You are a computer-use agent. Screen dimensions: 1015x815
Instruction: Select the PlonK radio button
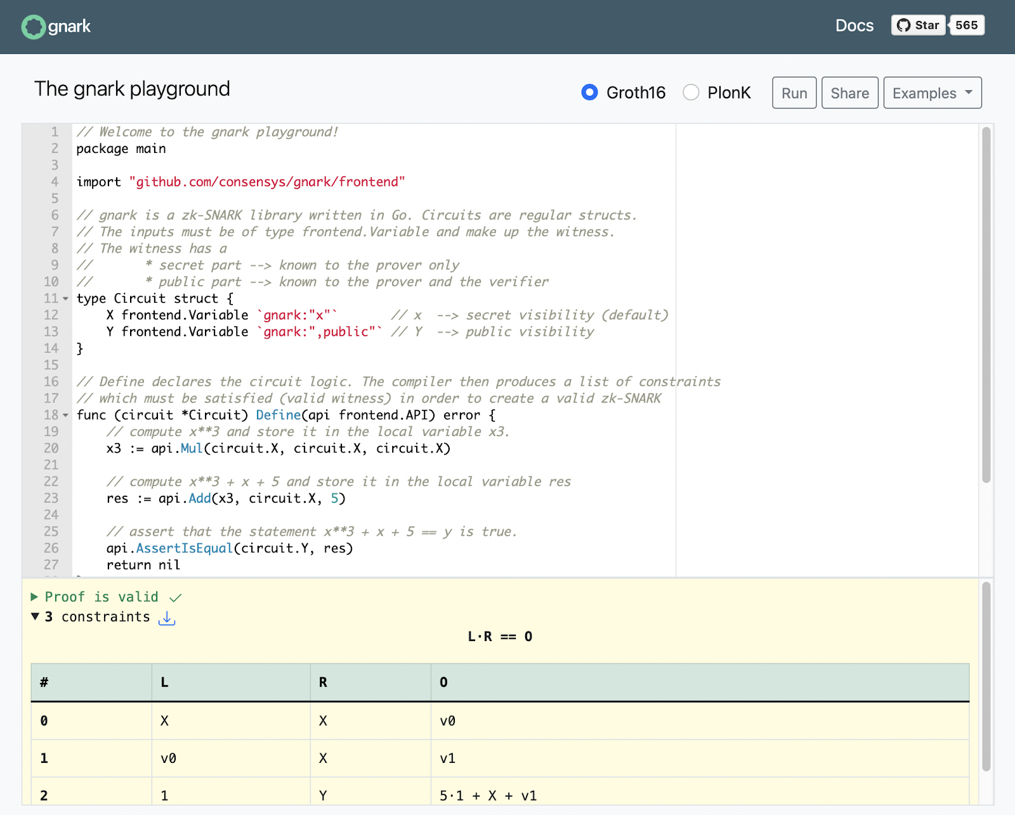pyautogui.click(x=691, y=93)
